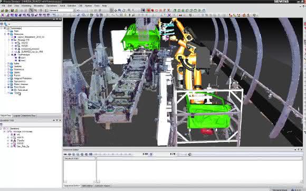Viewport: 306px width, 191px height.
Task: Open the Object Tree panel dropdown arrow
Action: (x=54, y=20)
